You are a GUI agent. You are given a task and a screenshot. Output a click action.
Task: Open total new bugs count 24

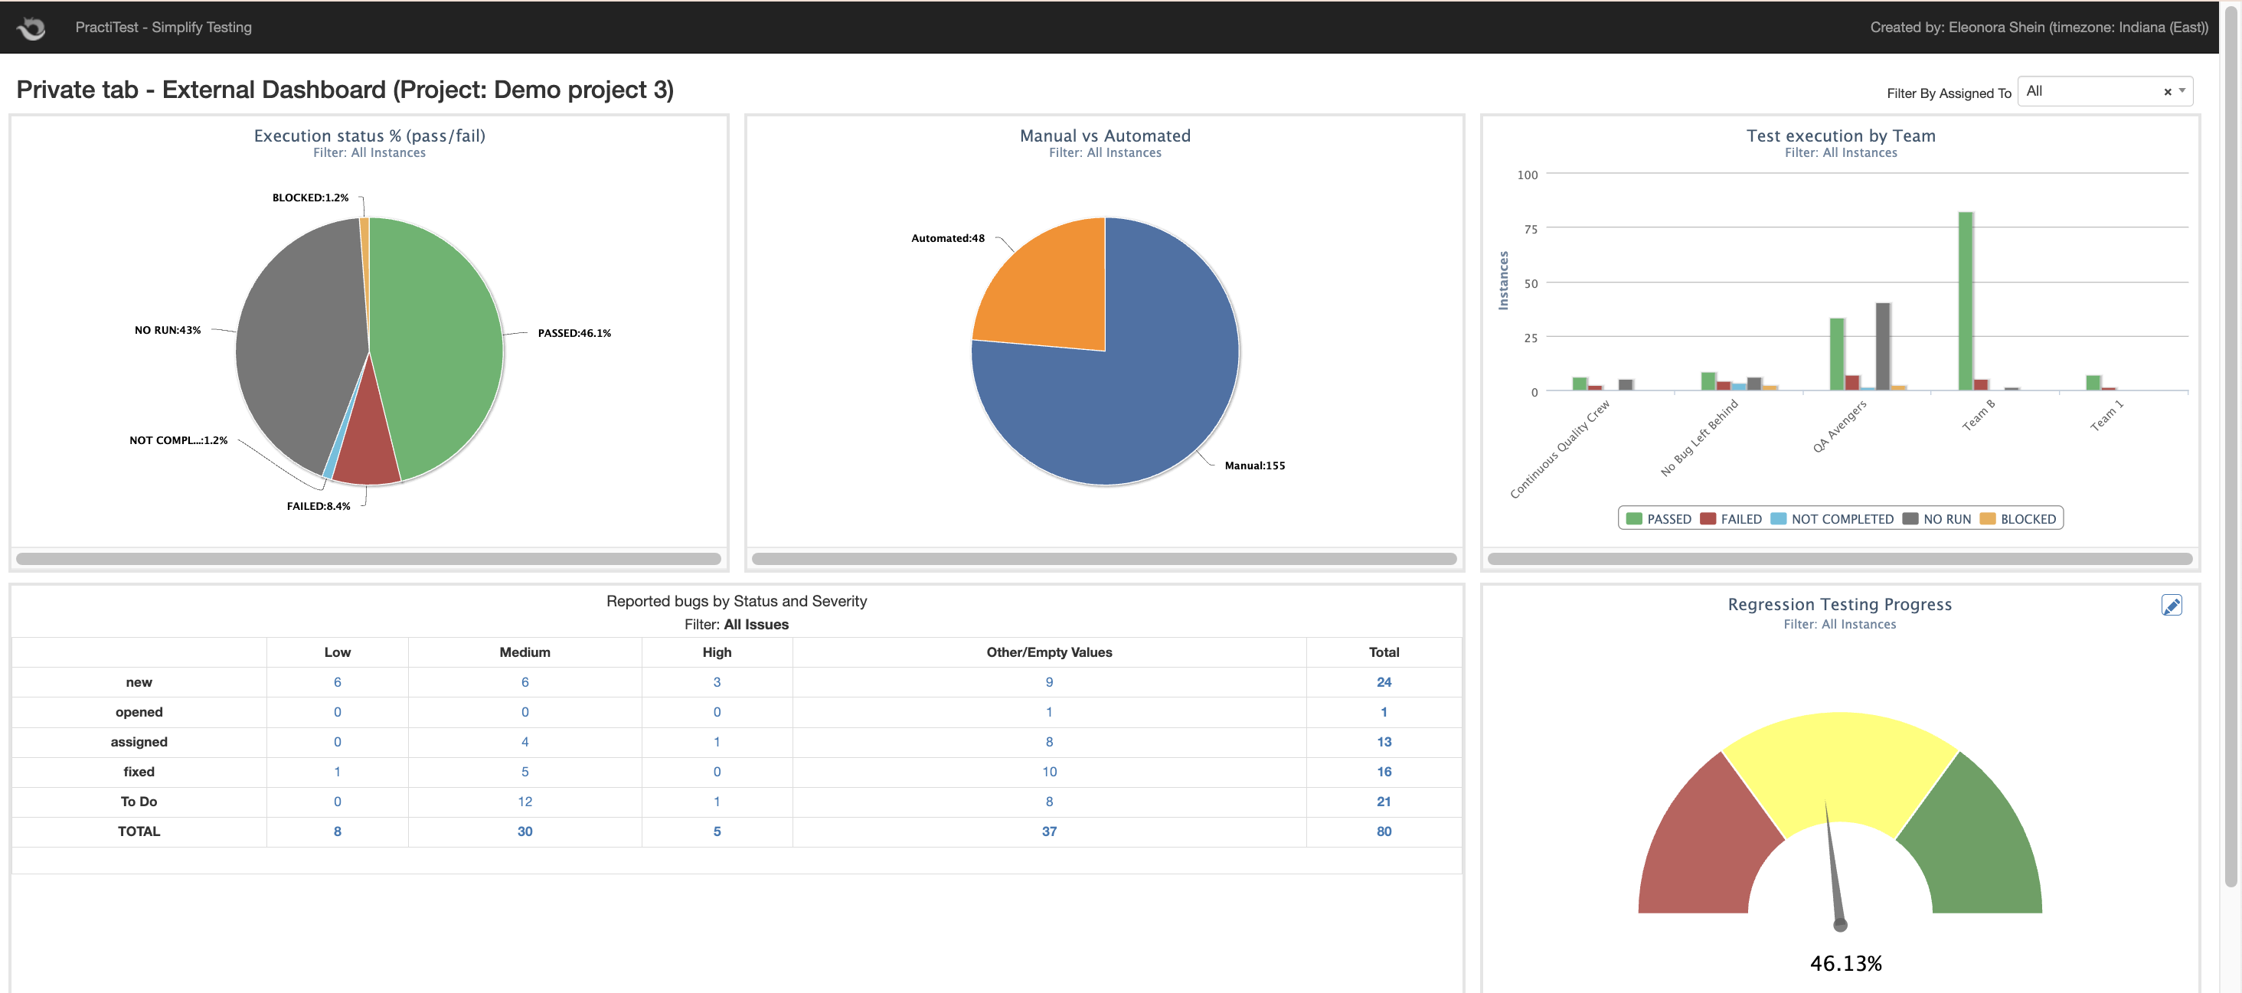pyautogui.click(x=1383, y=682)
